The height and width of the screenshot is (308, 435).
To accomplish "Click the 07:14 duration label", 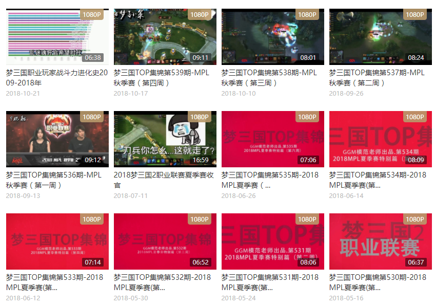I will point(93,262).
